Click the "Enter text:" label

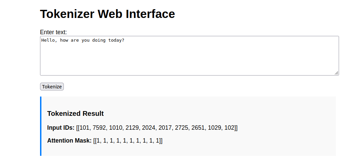pyautogui.click(x=54, y=32)
